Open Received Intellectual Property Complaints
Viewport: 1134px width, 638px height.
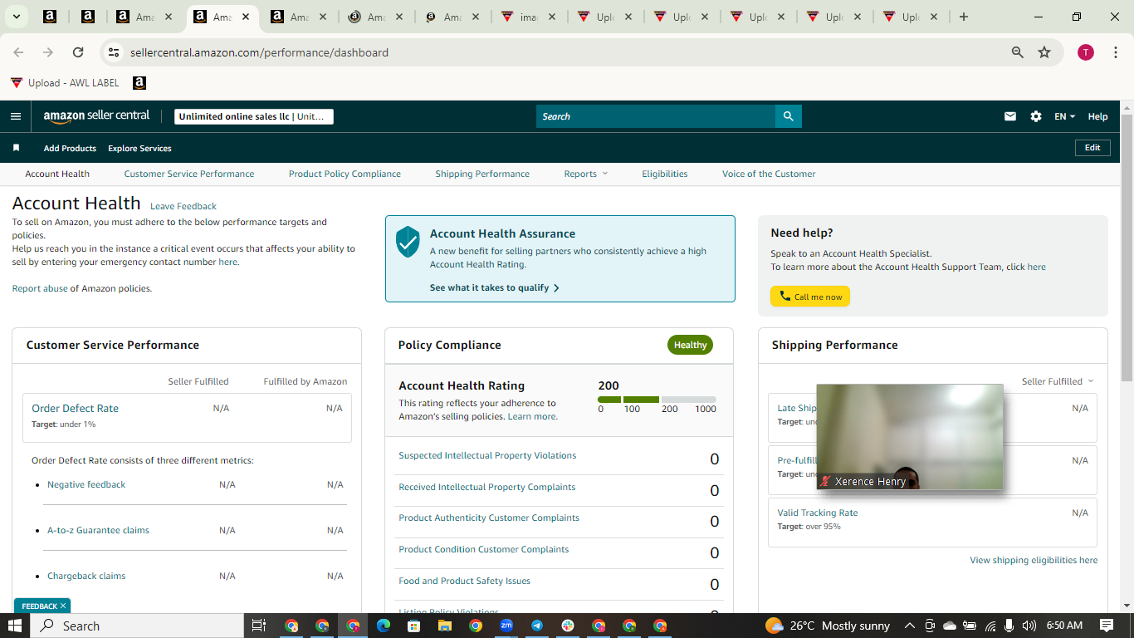(x=486, y=487)
